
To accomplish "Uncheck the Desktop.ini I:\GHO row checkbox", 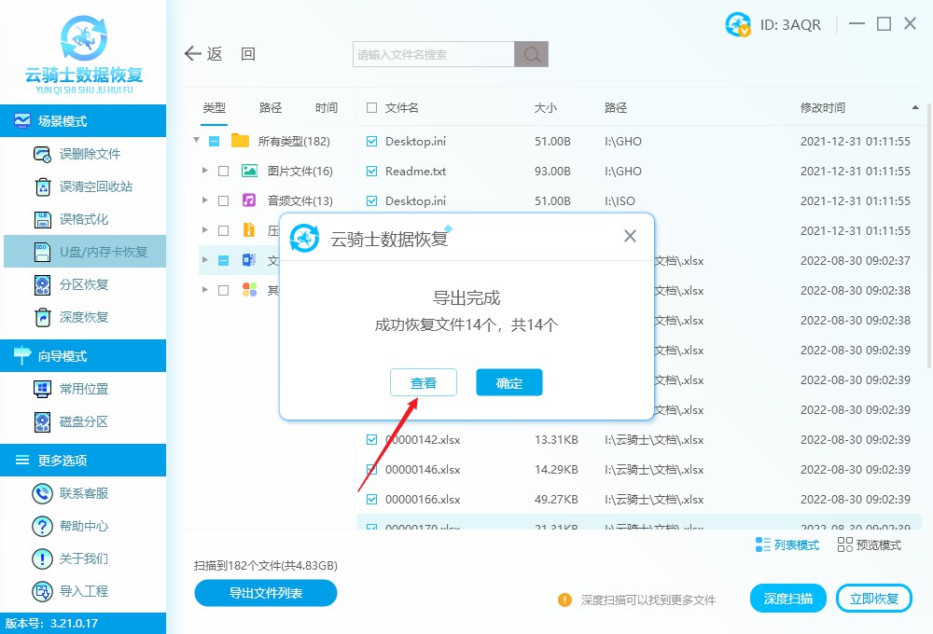I will (372, 142).
